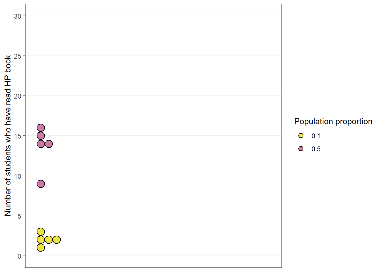Click the lone pink dot at value 9
Viewport: 381px width, 272px height.
click(41, 184)
